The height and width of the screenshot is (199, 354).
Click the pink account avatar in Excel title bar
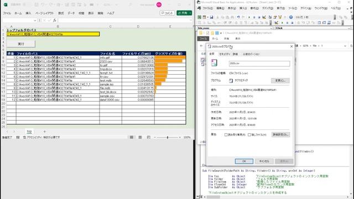[159, 5]
